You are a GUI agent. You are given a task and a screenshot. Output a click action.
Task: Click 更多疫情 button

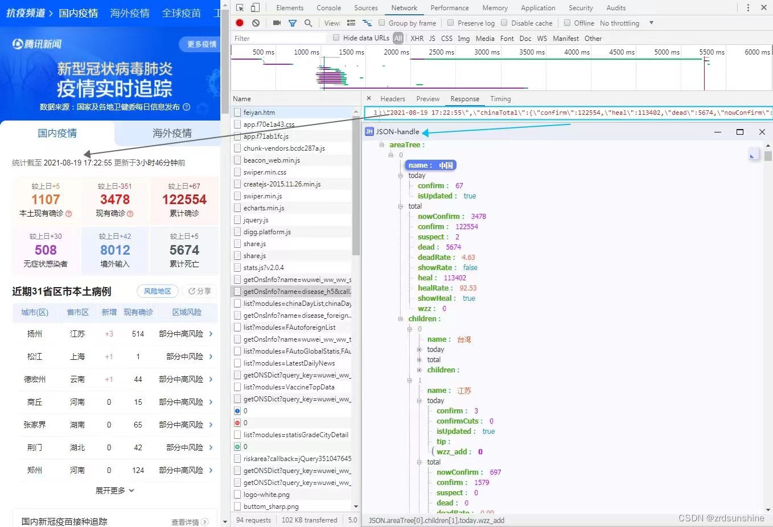(202, 44)
